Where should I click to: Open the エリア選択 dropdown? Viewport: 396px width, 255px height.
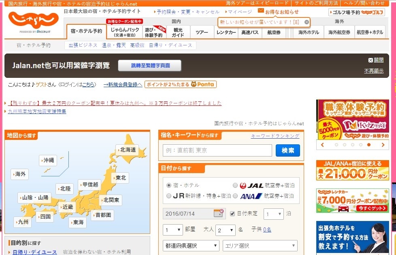click(x=260, y=245)
